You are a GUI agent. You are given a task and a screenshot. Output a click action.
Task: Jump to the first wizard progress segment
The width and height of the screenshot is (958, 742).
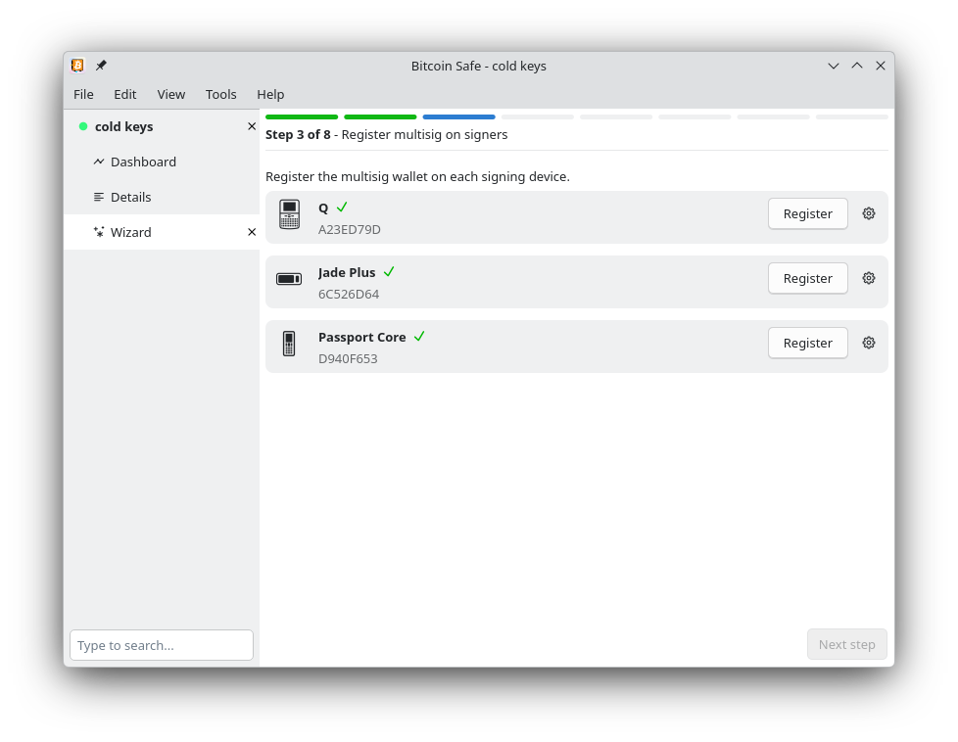point(302,116)
